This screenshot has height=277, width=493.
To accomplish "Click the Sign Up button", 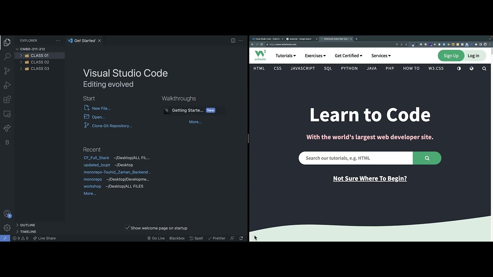I will tap(451, 55).
